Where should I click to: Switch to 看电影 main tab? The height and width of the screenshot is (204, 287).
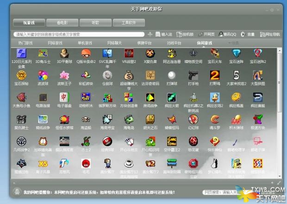[x=62, y=23]
